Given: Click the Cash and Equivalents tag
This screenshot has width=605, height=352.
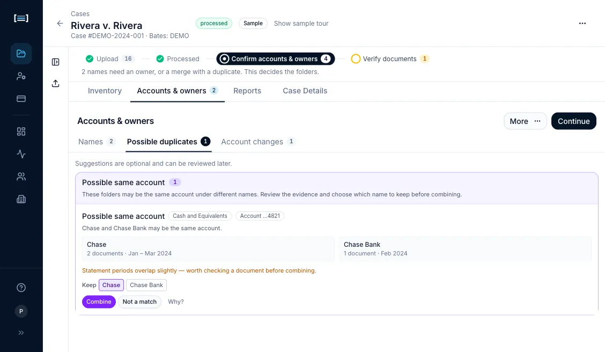Looking at the screenshot, I should click(200, 216).
